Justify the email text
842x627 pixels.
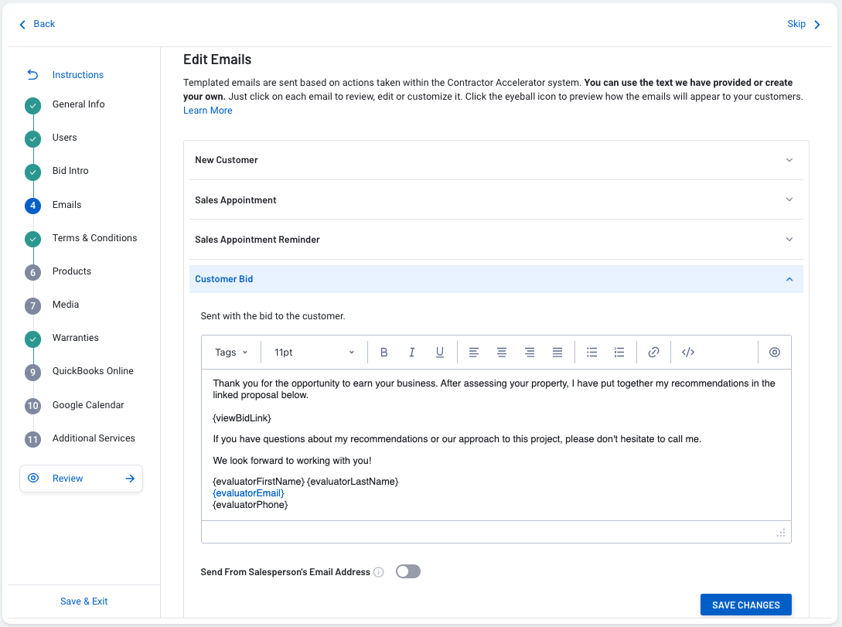click(557, 352)
